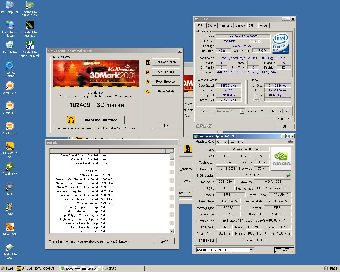Screen dimensions: 340x272
Task: Open My Computer desktop icon
Action: 10,7
